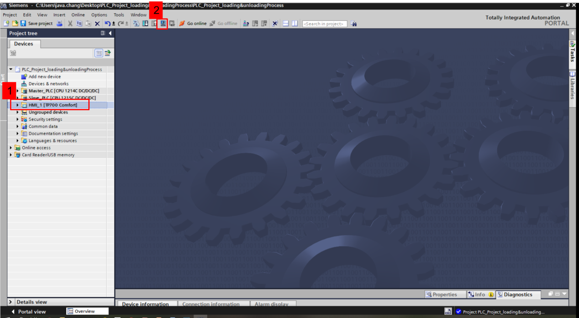The height and width of the screenshot is (318, 579).
Task: Expand Security settings
Action: tap(18, 119)
